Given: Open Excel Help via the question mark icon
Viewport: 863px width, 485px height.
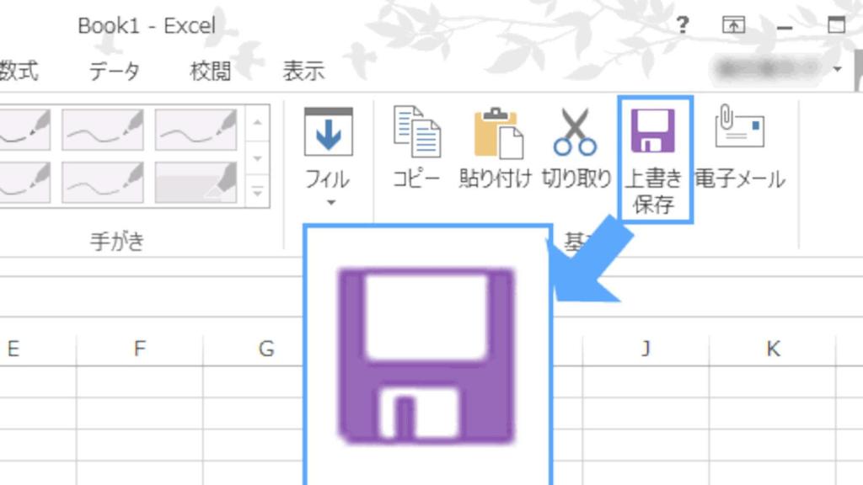Looking at the screenshot, I should (681, 25).
